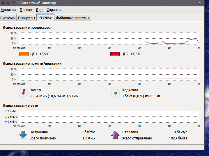
Task: Click the green Подкачка pie icon
Action: (x=115, y=93)
